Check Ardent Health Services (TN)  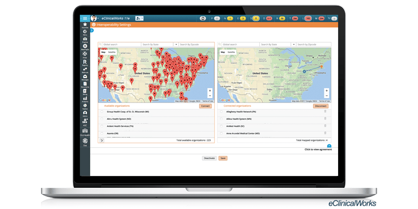(x=102, y=126)
